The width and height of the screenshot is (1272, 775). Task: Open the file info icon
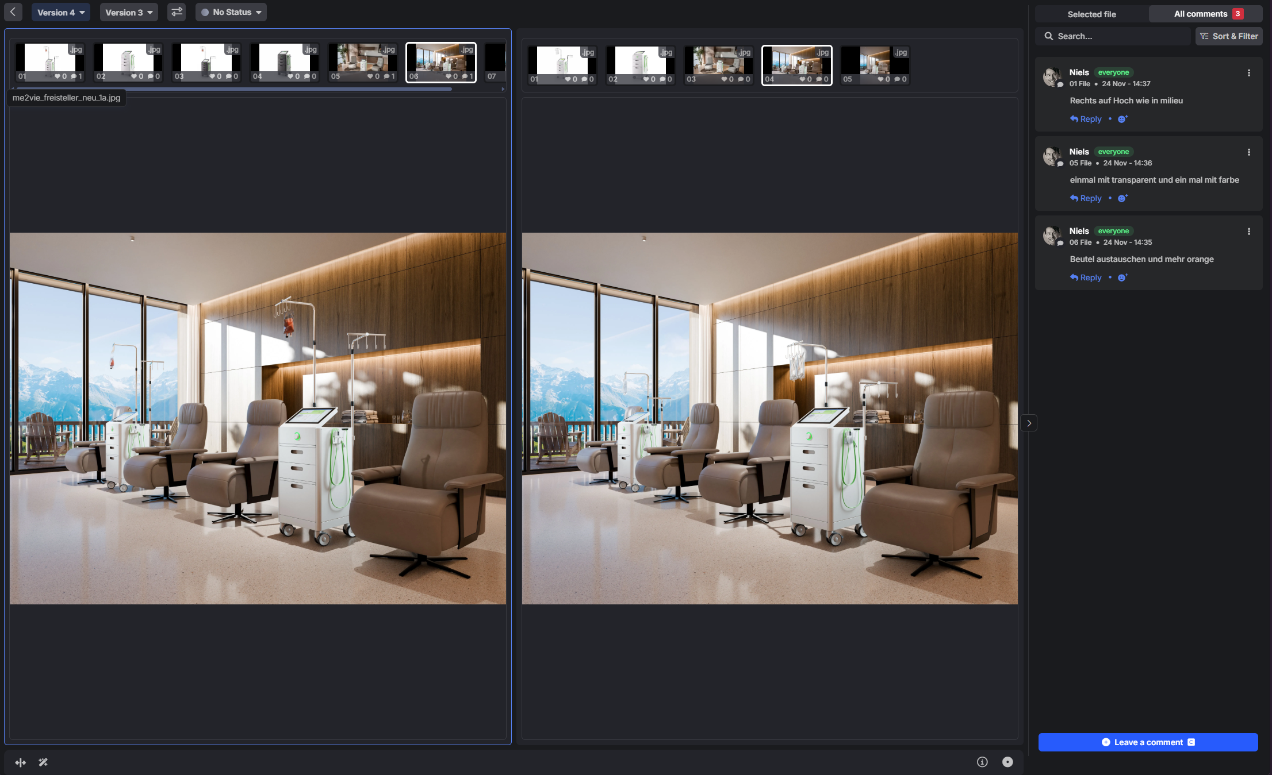pos(982,762)
